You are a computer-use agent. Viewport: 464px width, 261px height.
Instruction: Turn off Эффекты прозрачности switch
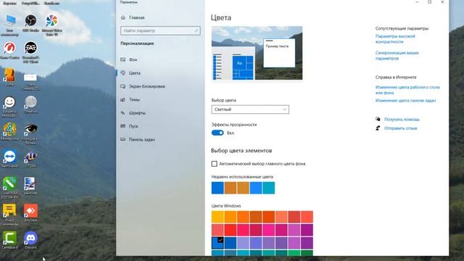pos(217,133)
